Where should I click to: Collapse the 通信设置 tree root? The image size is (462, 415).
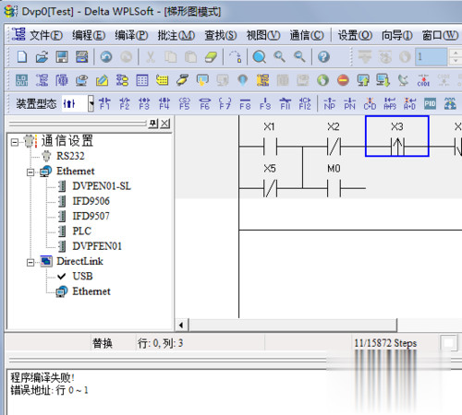(15, 142)
